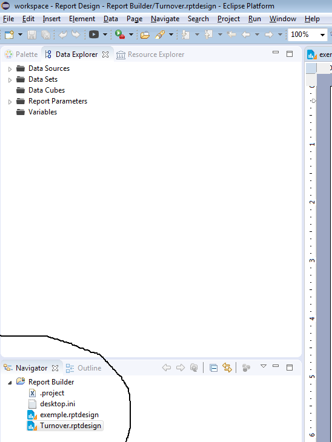Click the toolbar Back arrow icon
This screenshot has width=332, height=442.
pos(246,35)
